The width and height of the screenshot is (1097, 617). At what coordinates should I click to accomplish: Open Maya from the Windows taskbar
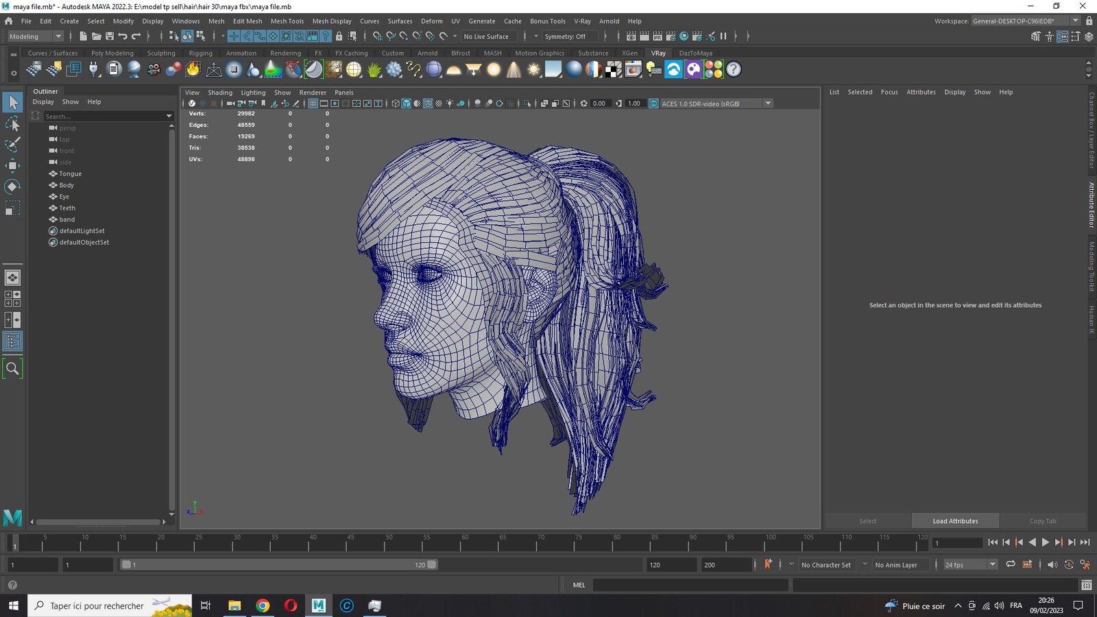pos(318,605)
